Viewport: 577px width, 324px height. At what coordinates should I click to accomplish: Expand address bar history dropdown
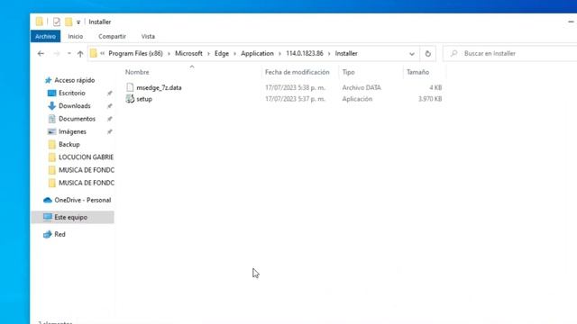(x=412, y=54)
